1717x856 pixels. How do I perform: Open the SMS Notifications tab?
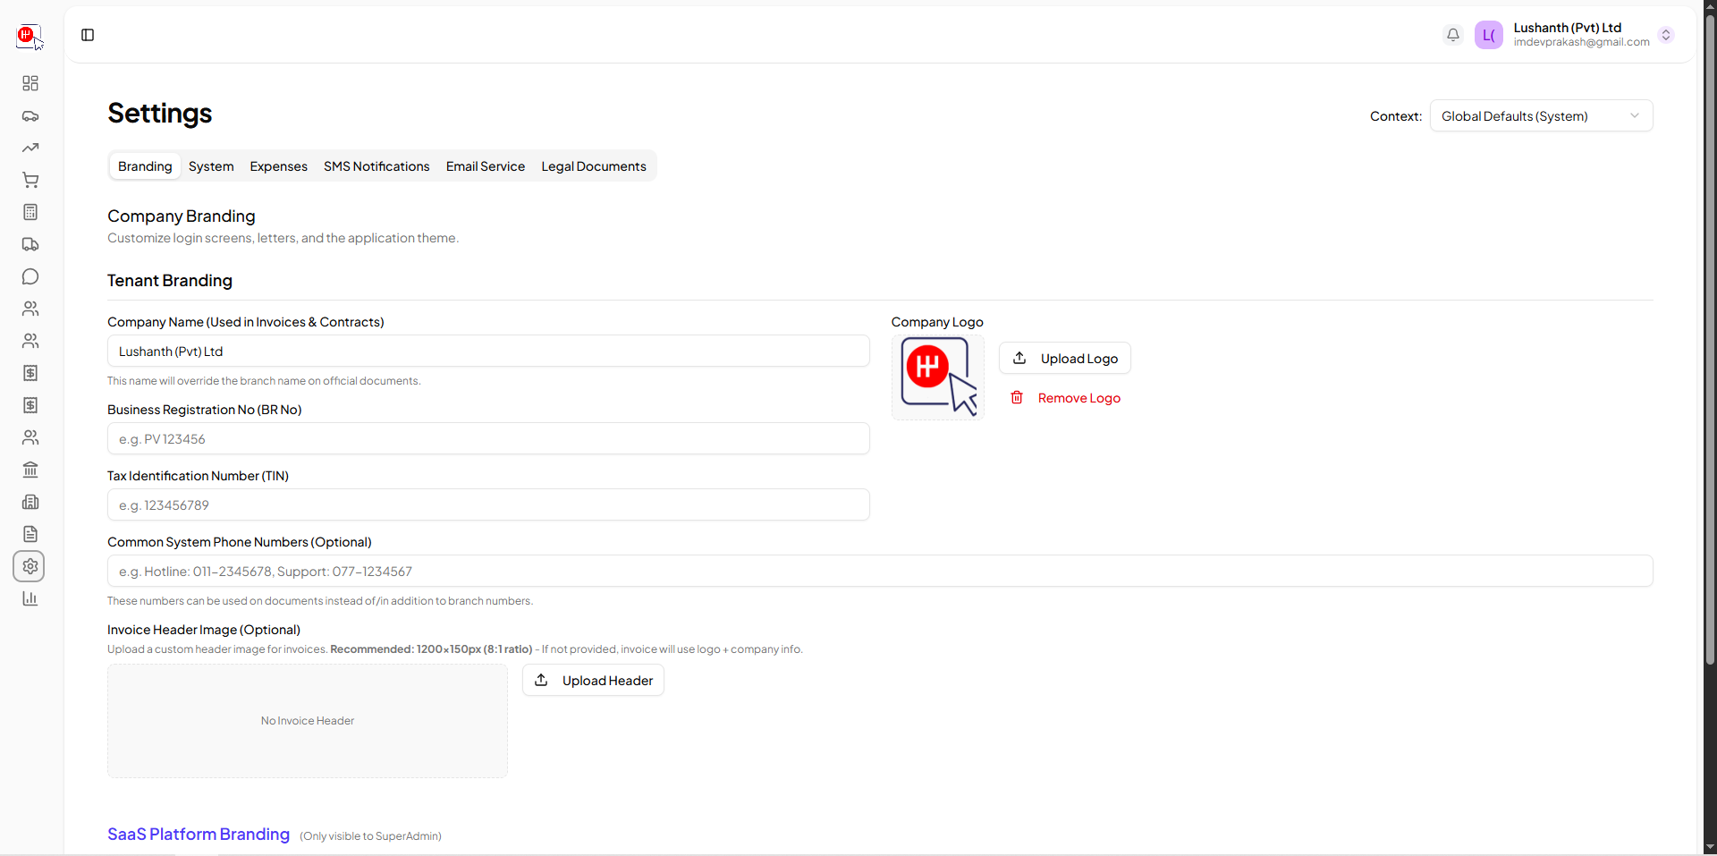coord(376,166)
